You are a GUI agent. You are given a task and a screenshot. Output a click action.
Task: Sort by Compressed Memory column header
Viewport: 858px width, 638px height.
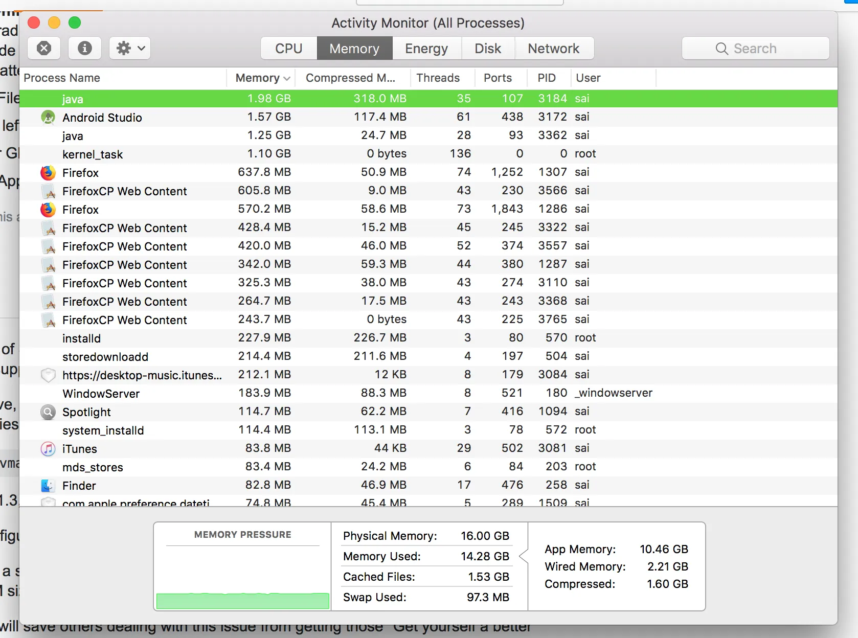pos(353,78)
